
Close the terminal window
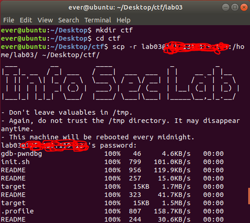pos(244,7)
